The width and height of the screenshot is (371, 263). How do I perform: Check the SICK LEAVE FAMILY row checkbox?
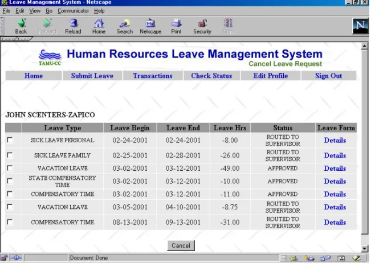[10, 155]
